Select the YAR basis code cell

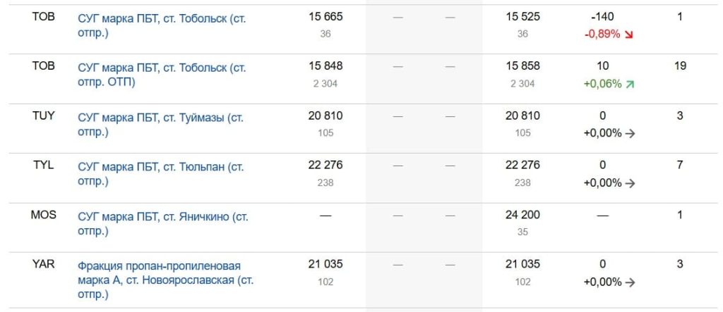44,264
